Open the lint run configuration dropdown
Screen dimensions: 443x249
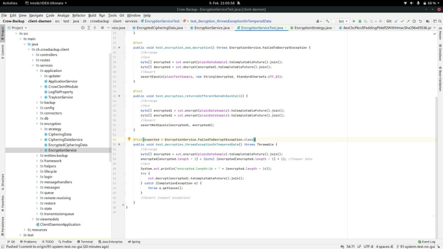click(339, 21)
